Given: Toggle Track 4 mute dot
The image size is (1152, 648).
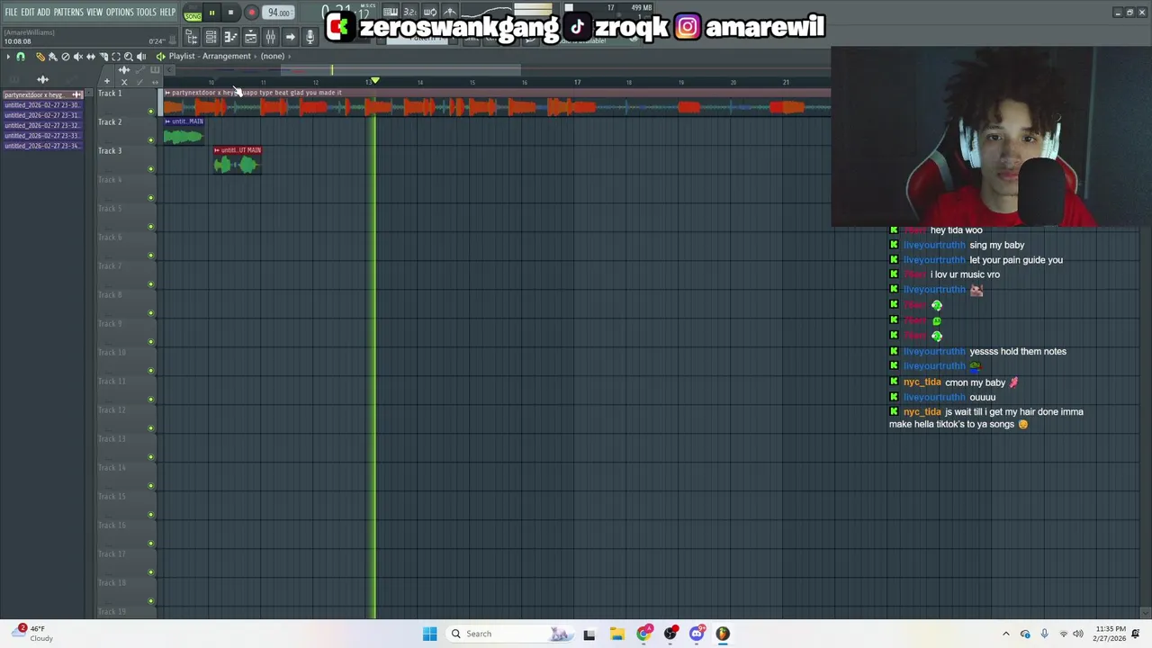Looking at the screenshot, I should tap(151, 198).
